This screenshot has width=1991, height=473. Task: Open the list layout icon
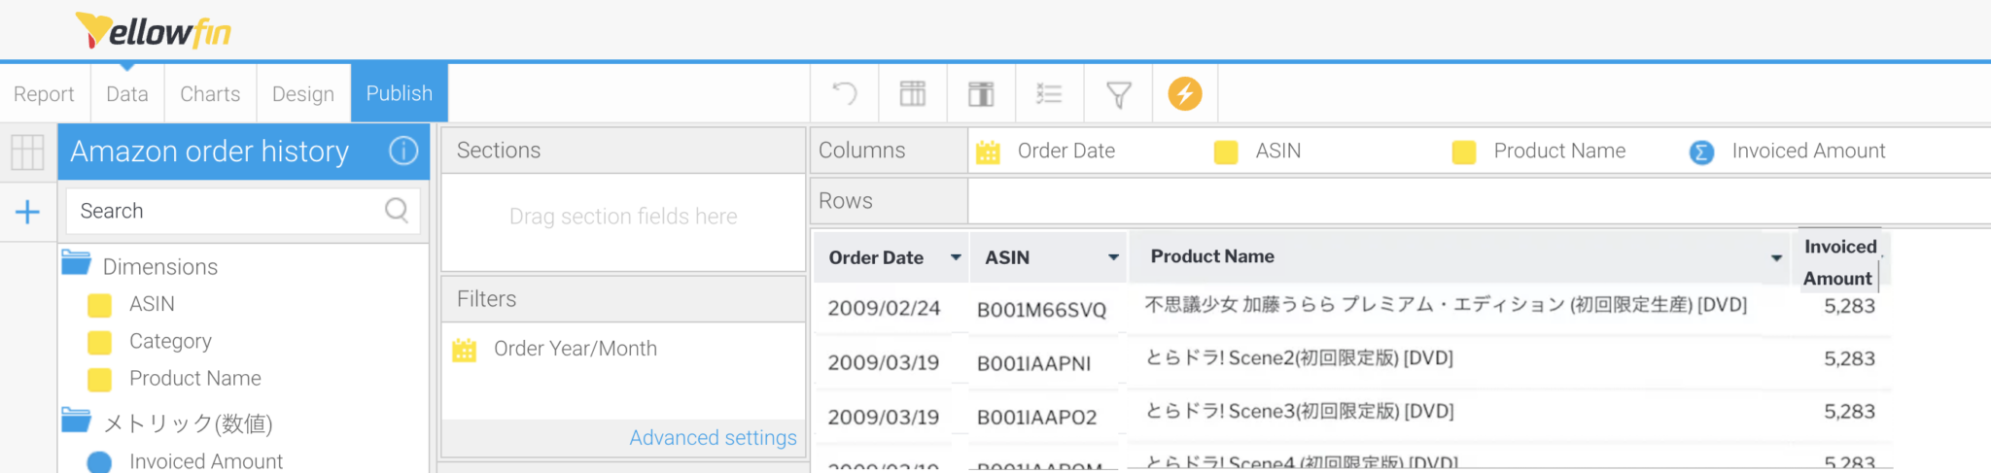(1049, 94)
